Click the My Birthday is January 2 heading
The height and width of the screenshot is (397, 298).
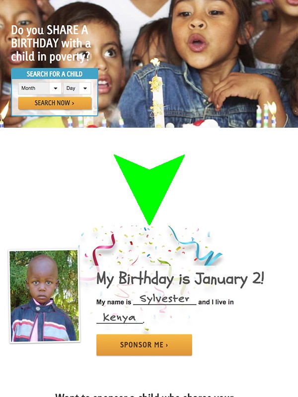point(180,279)
